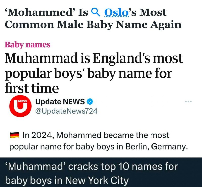202x187 pixels.
Task: Click 'popular boys' baby name for' line
Action: tap(88, 73)
